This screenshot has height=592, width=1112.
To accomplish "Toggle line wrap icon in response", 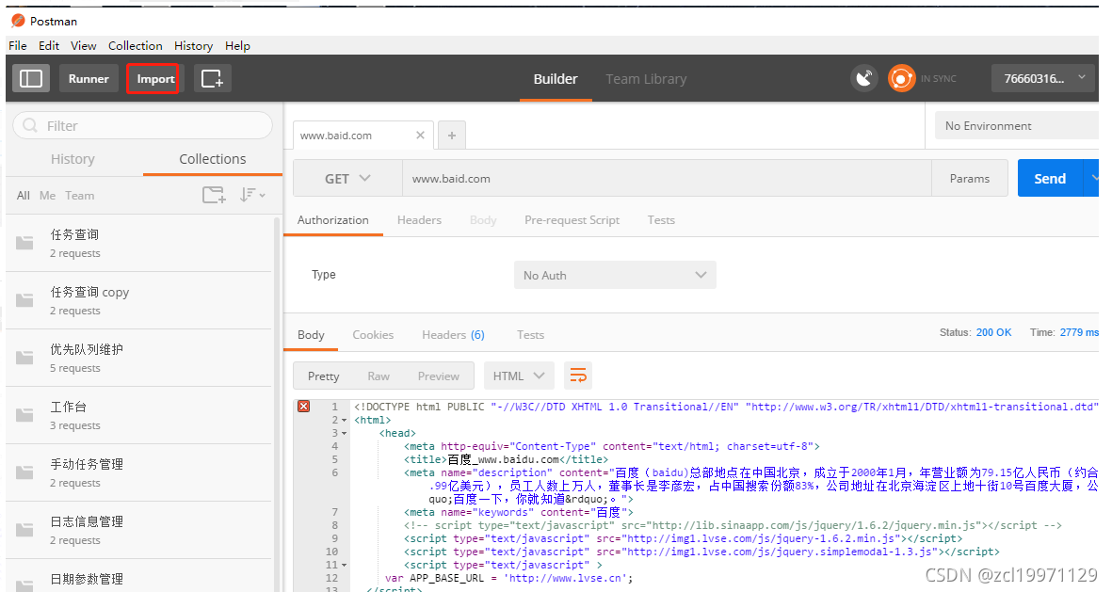I will coord(578,376).
